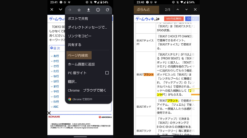This screenshot has width=247, height=138.
Task: Tap the orange-highlighted BEASTプラント cell
Action: tap(146, 75)
